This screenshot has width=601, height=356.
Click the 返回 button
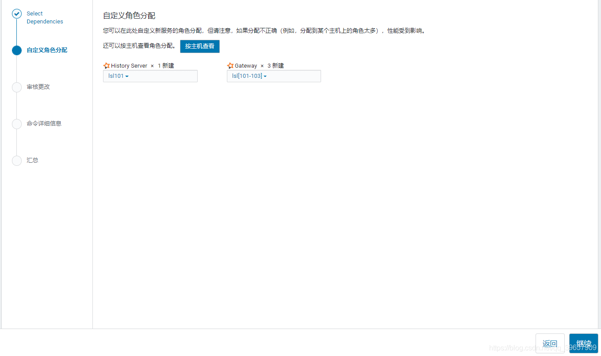point(550,344)
